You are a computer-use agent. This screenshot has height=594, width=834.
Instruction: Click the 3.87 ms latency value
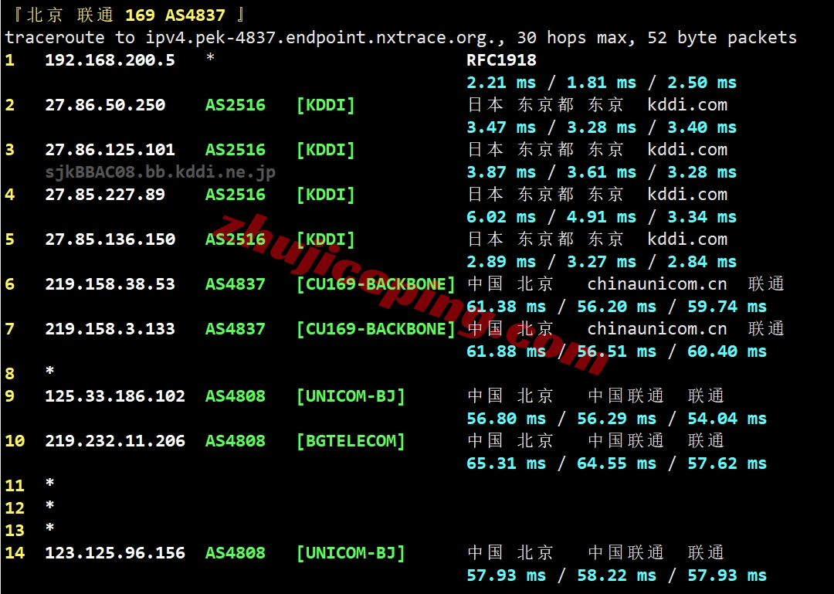click(x=502, y=172)
